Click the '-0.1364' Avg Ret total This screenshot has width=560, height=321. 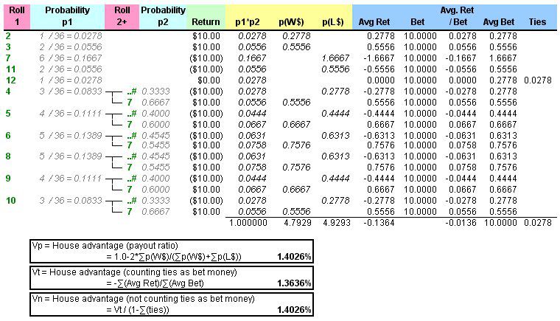tap(379, 223)
